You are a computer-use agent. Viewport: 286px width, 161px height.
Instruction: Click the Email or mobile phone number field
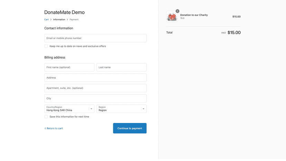pyautogui.click(x=95, y=38)
